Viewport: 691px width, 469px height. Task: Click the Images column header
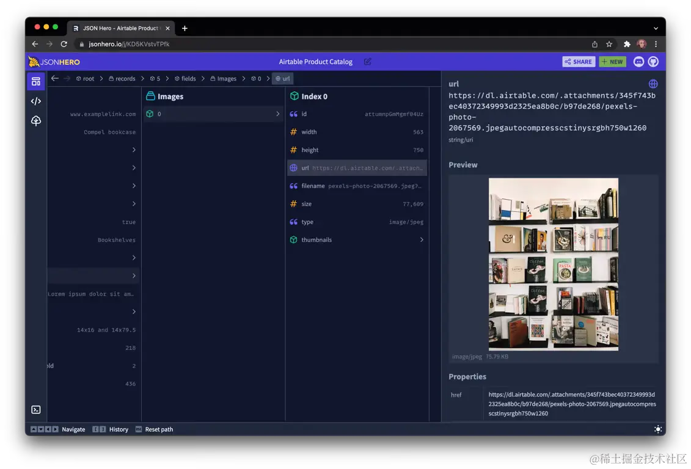(165, 96)
